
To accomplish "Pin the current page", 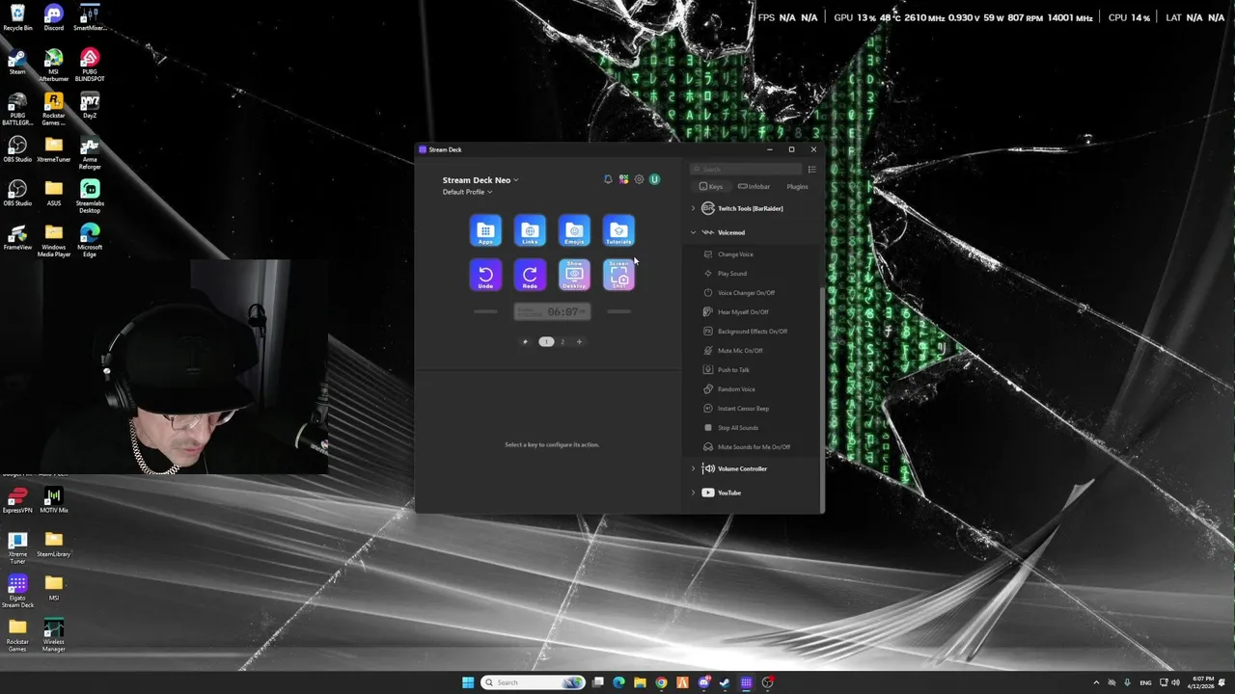I will coord(525,341).
